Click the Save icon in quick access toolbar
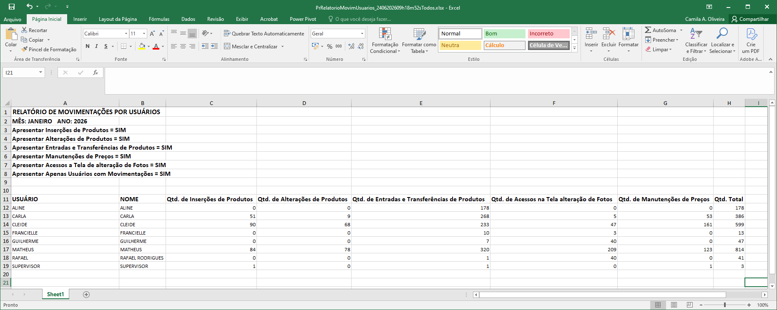Image resolution: width=777 pixels, height=310 pixels. (x=12, y=7)
